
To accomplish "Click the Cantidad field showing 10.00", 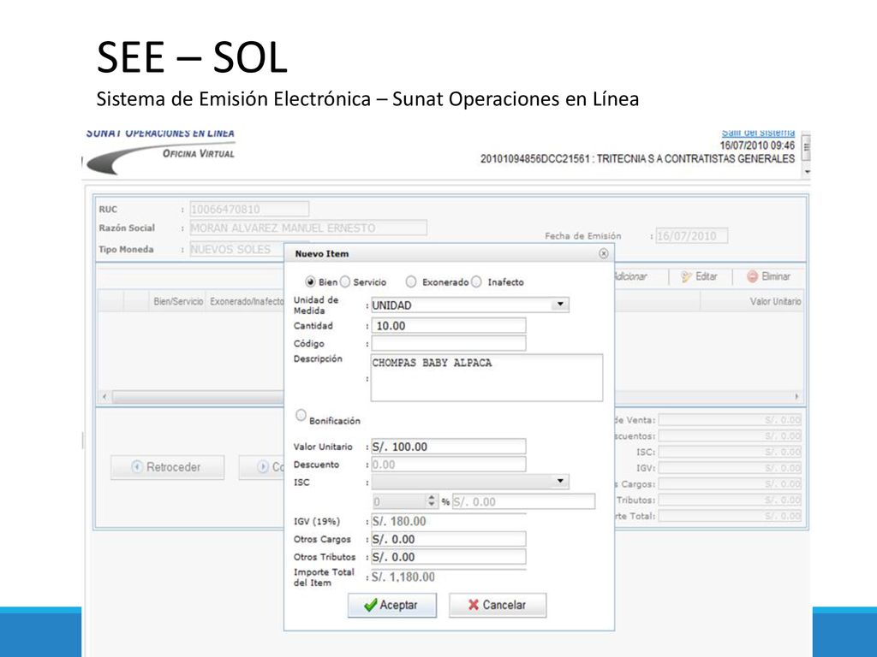I will coord(449,326).
